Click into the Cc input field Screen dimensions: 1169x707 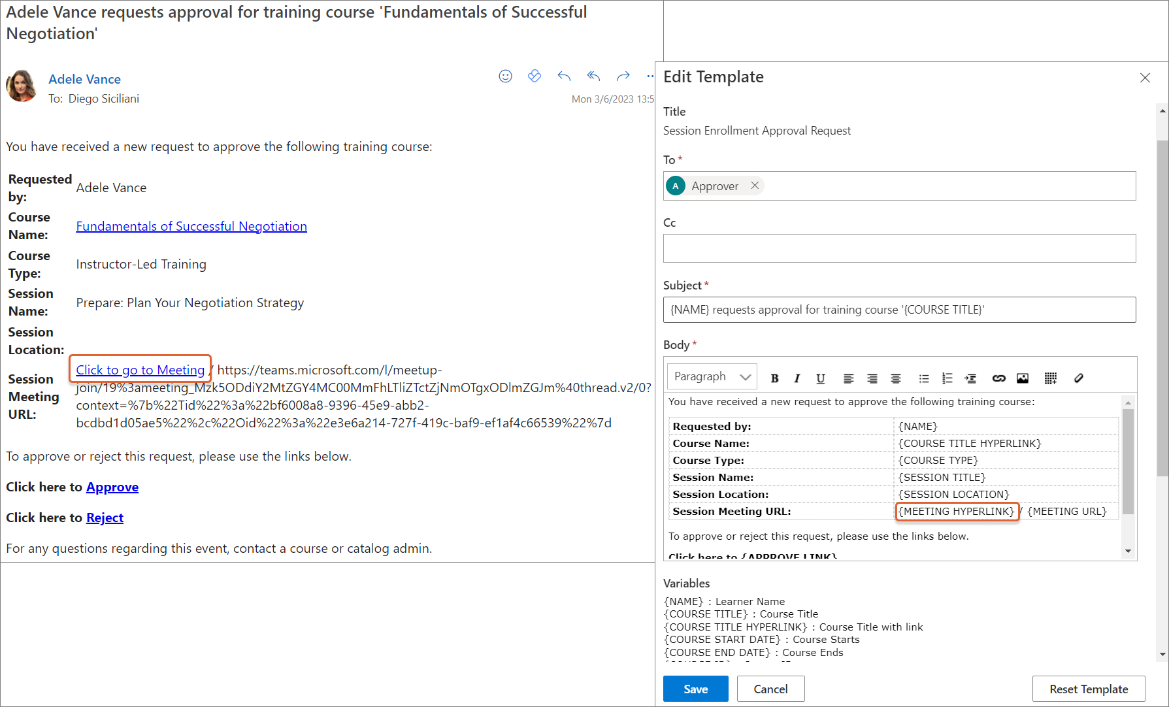point(899,248)
